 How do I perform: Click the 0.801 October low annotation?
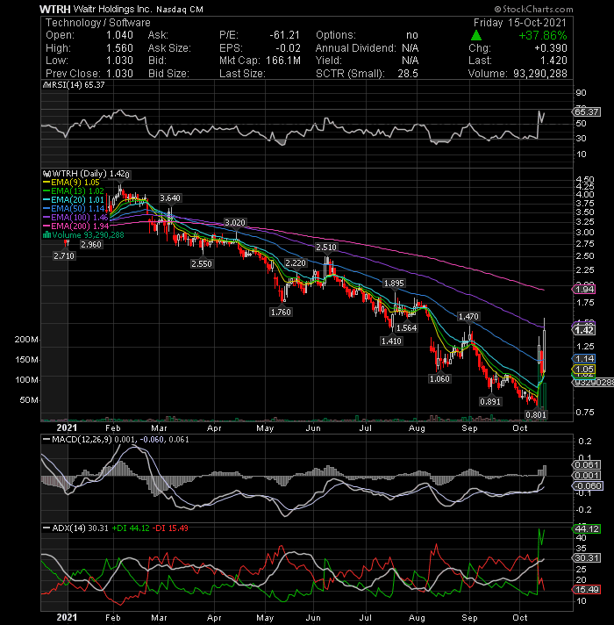pos(536,414)
